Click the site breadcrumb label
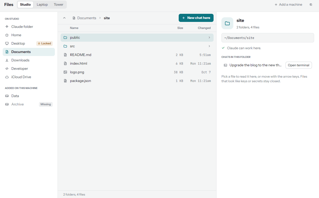This screenshot has height=198, width=319. point(107,18)
